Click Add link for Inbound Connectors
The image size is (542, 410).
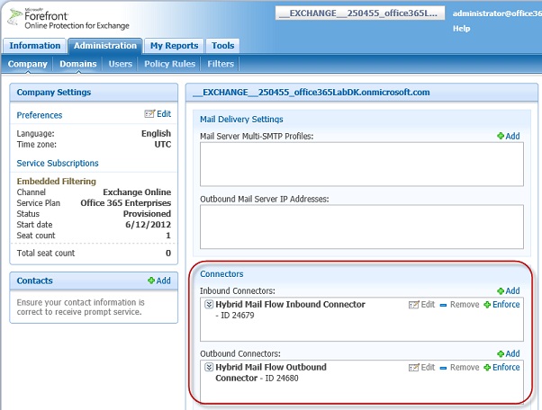(512, 291)
